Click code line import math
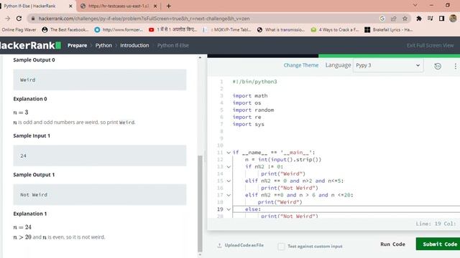Viewport: 460px width, 258px height. 250,95
